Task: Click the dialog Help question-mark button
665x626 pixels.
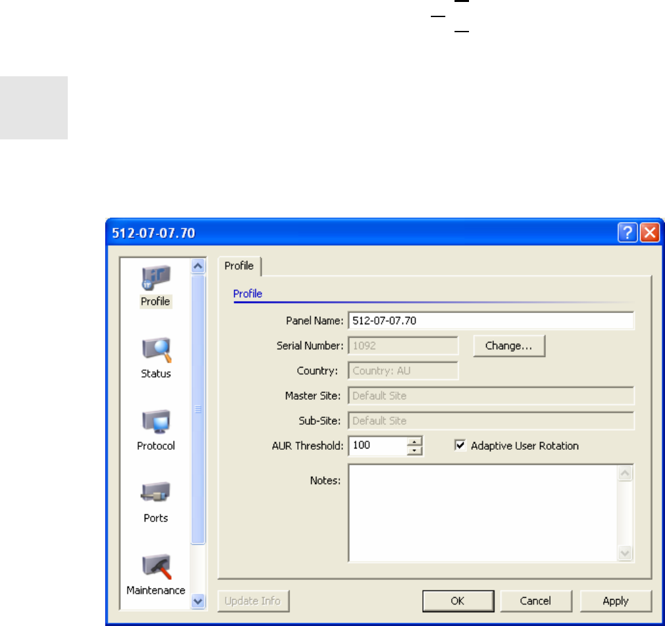Action: (x=628, y=233)
